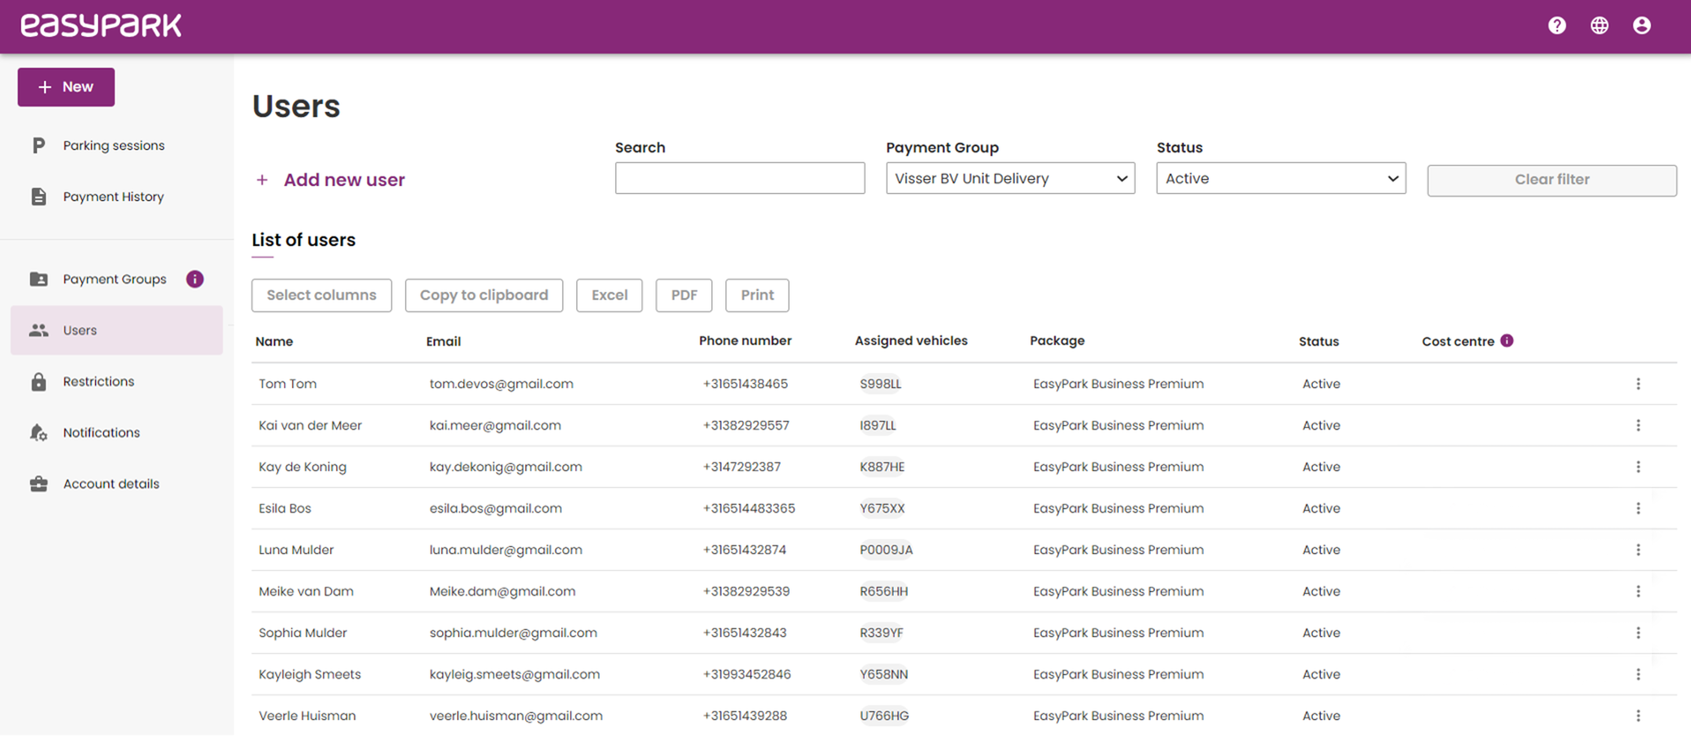Open the help question mark icon
The height and width of the screenshot is (739, 1691).
1556,26
